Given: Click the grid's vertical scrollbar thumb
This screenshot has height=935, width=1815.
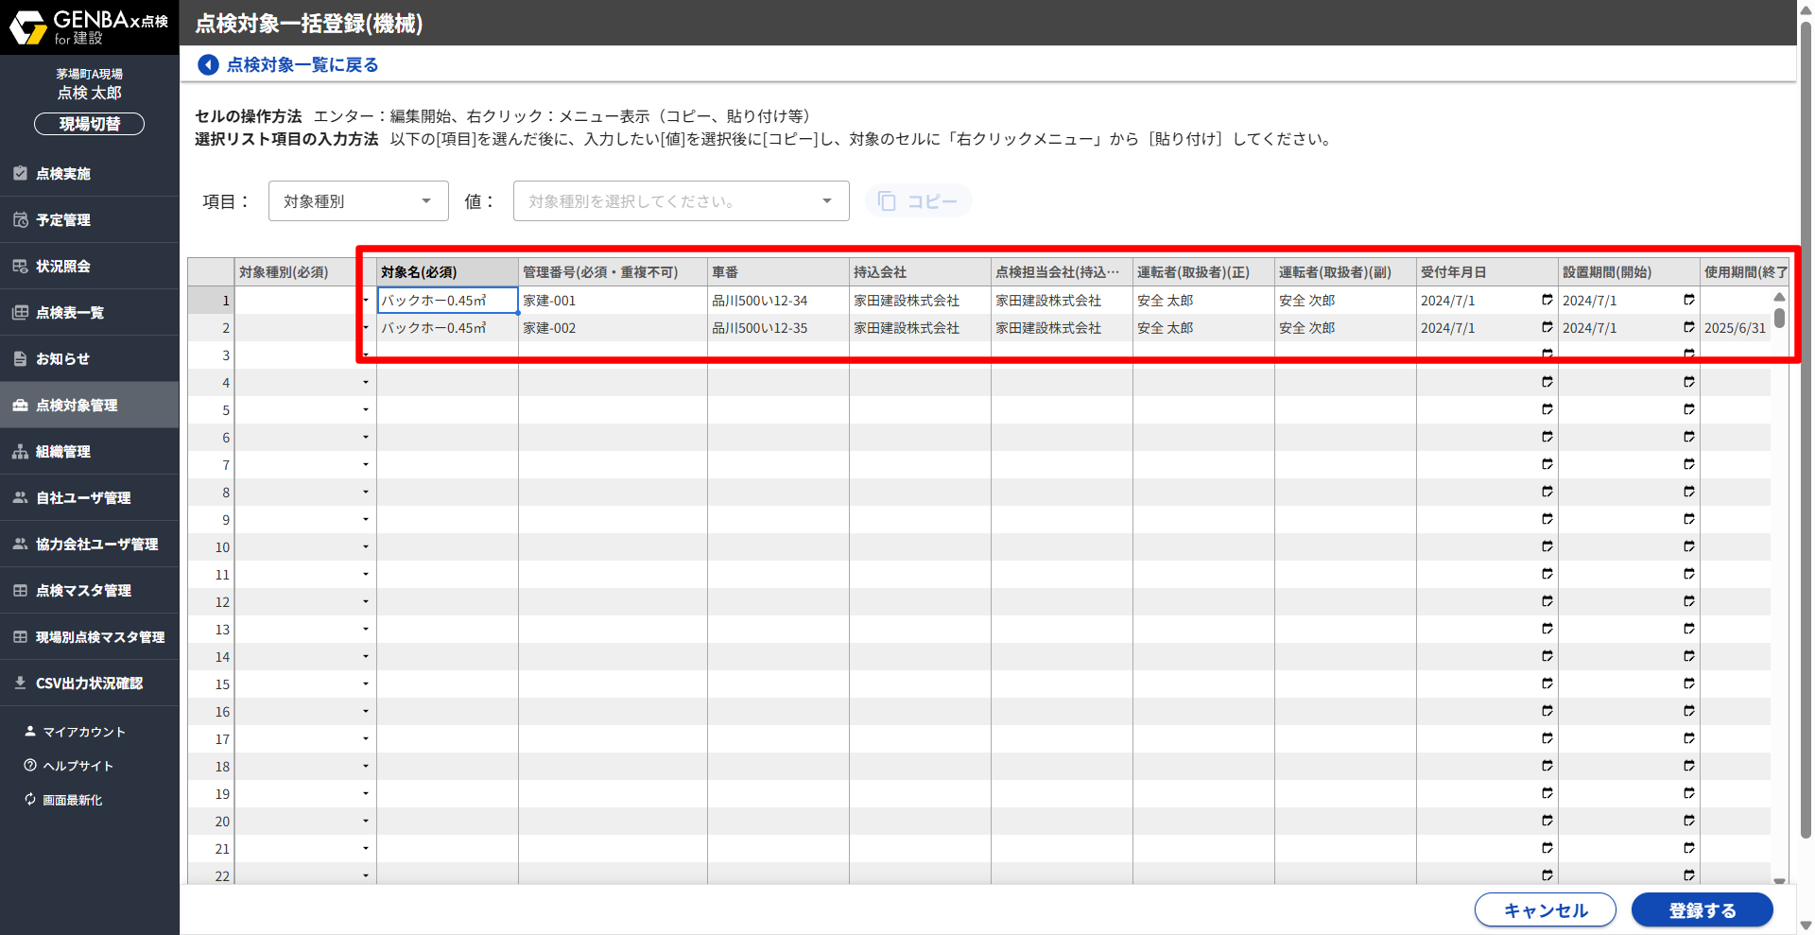Looking at the screenshot, I should (1779, 318).
